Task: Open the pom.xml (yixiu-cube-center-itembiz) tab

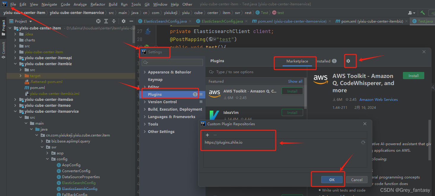Action: click(372, 21)
